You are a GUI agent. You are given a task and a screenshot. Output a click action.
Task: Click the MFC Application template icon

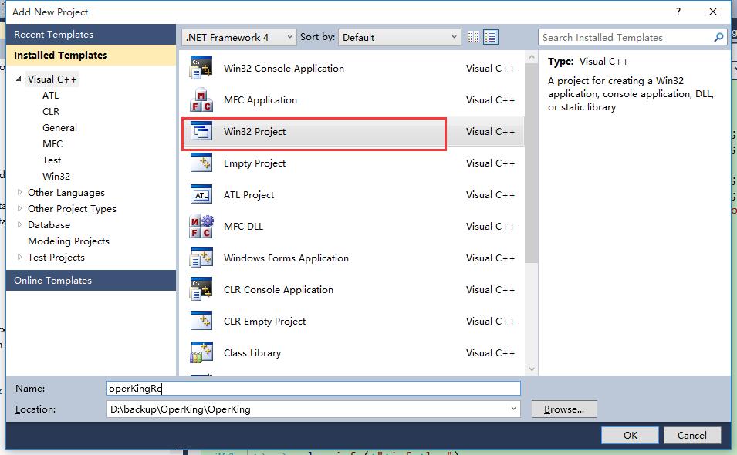(x=201, y=100)
